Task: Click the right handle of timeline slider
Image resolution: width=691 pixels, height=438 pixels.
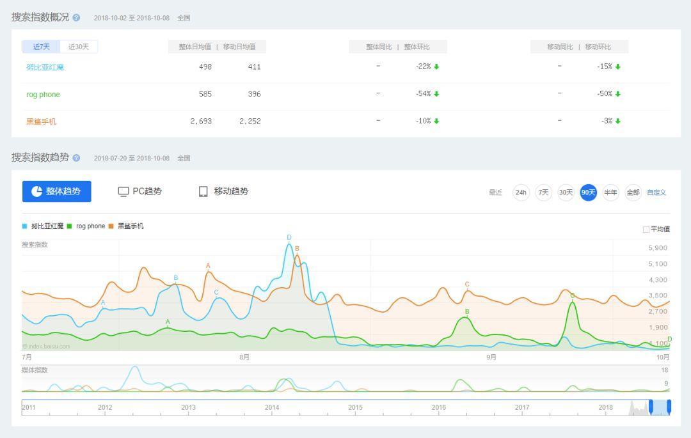Action: 669,407
